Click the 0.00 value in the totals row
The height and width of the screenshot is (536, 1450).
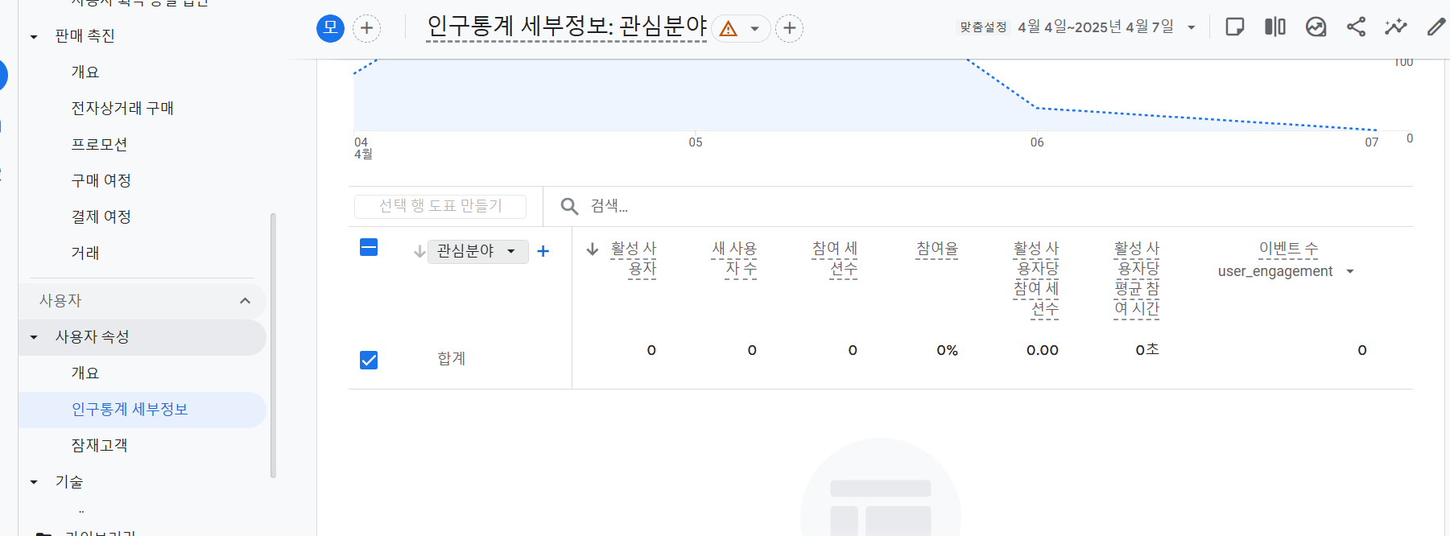coord(1042,350)
